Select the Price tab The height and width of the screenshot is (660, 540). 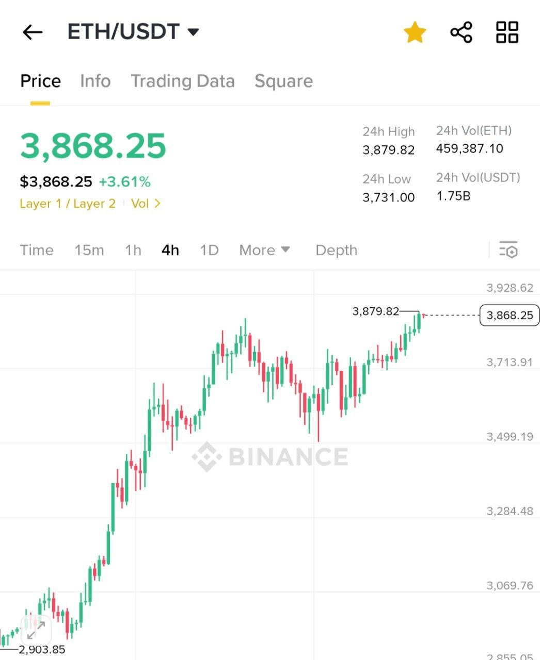(40, 81)
